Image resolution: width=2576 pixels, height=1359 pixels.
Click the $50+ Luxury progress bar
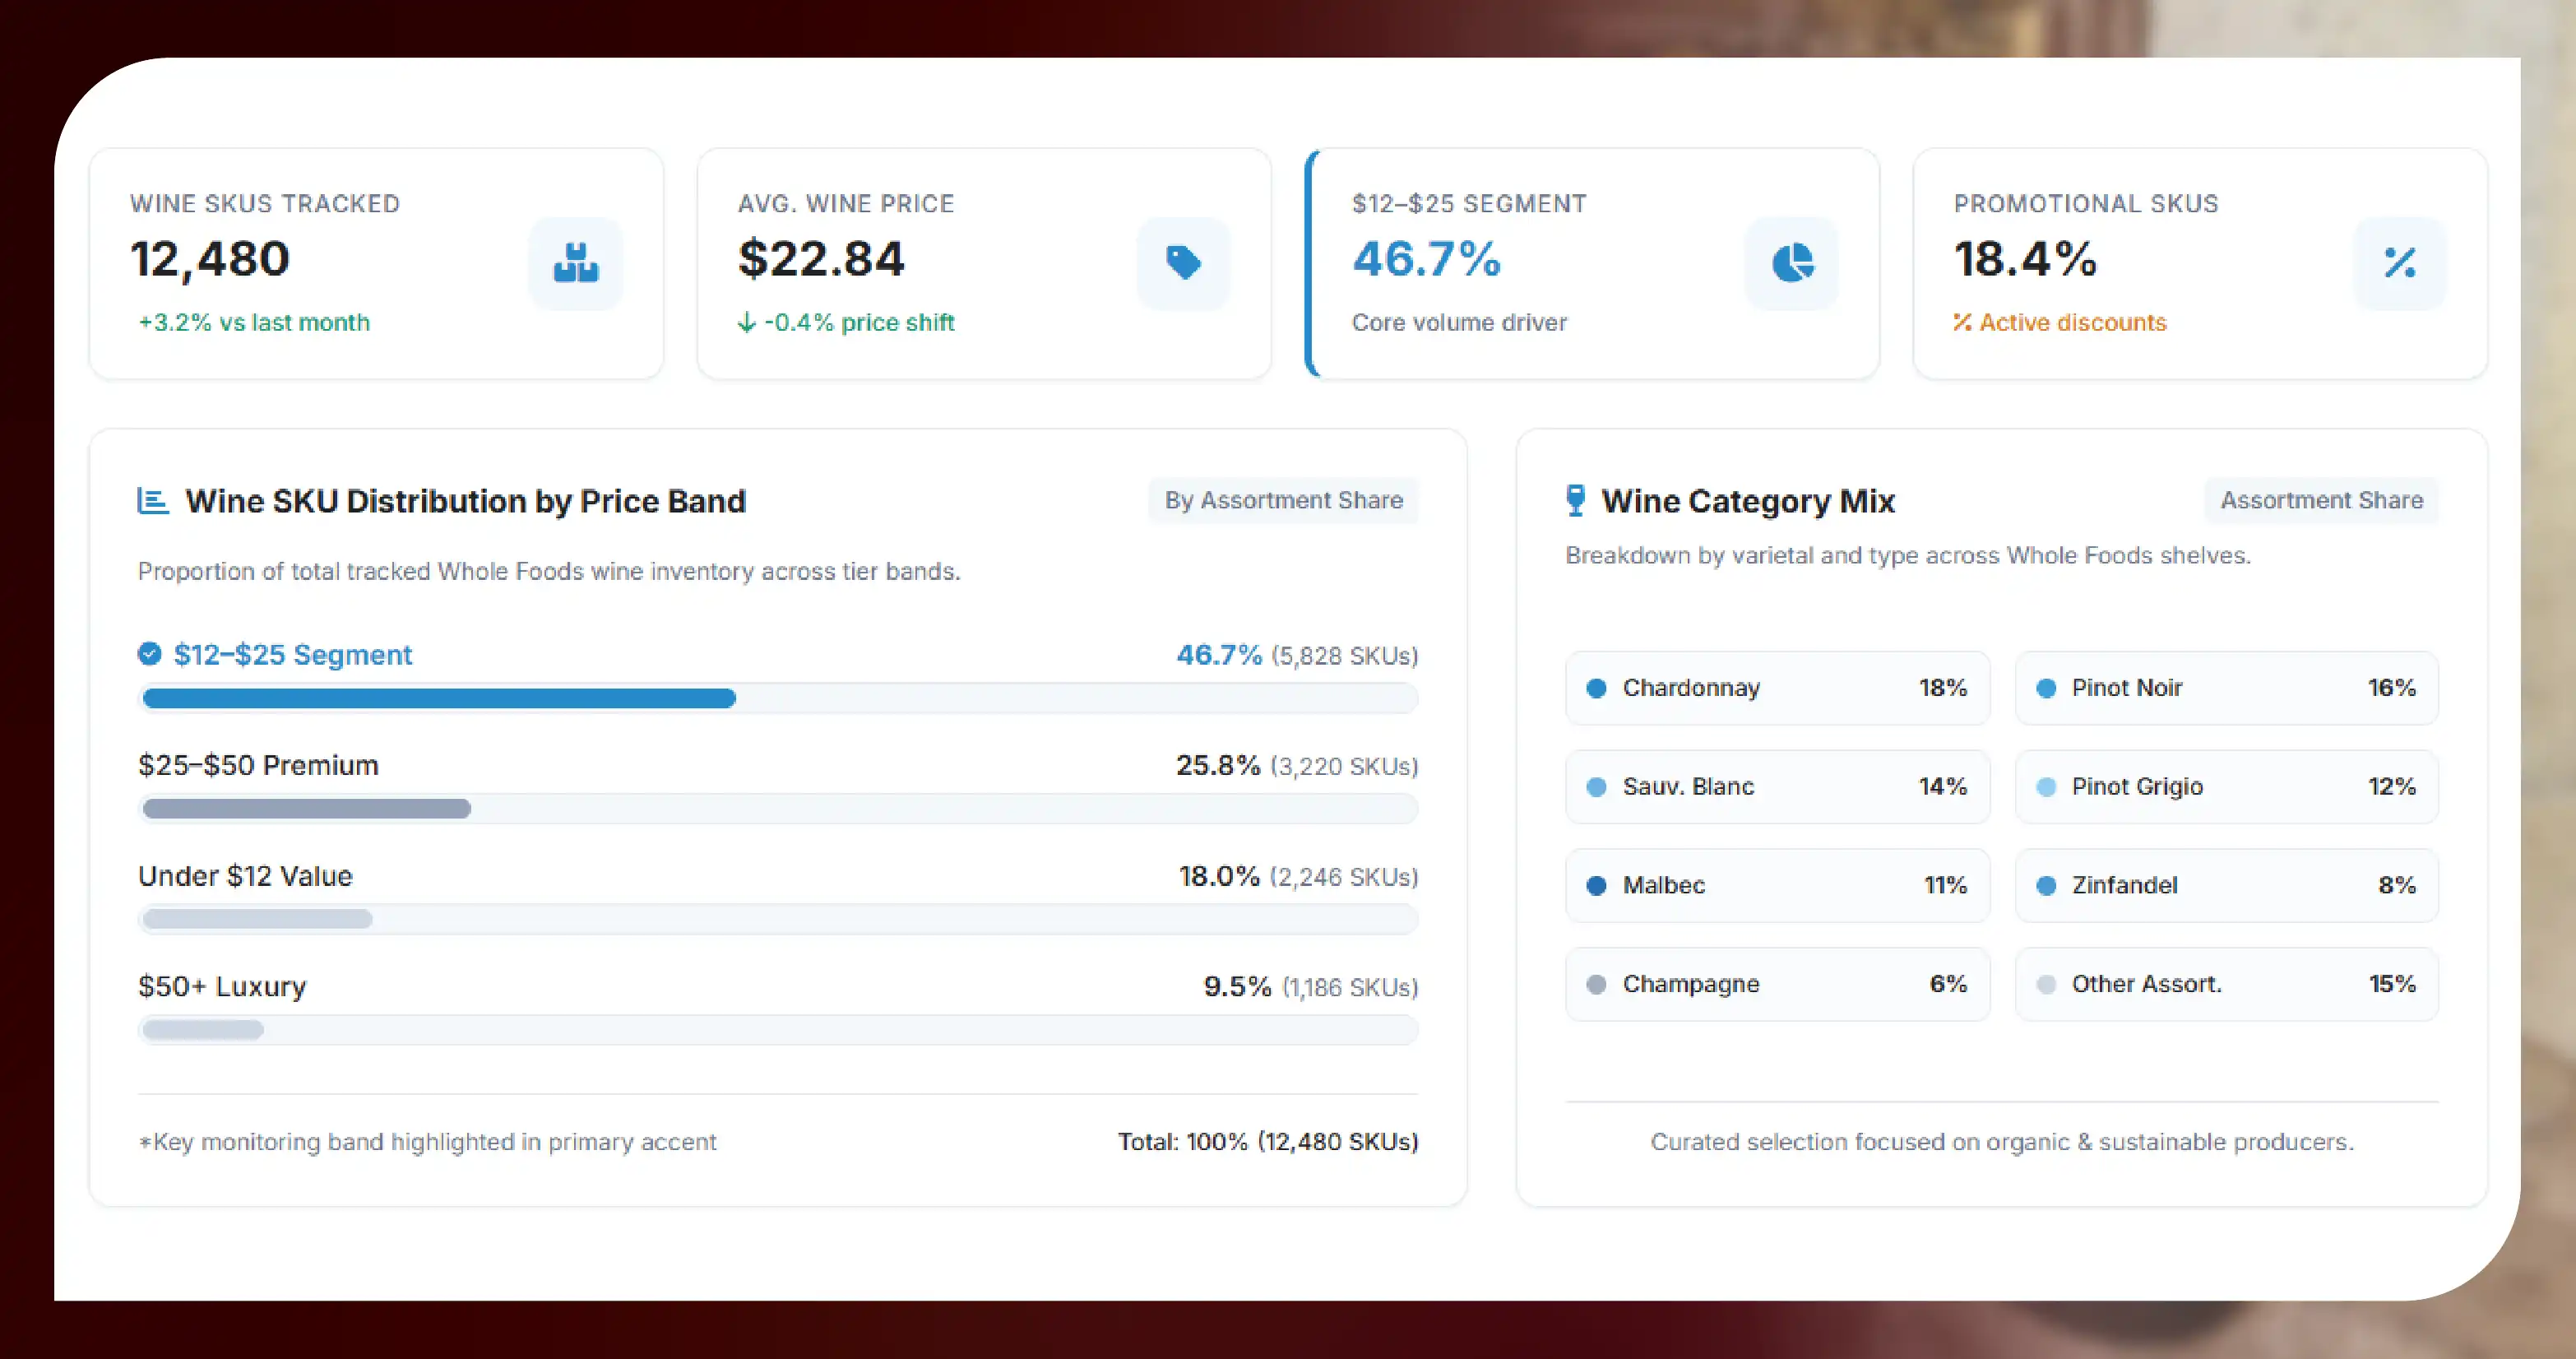[x=778, y=1029]
